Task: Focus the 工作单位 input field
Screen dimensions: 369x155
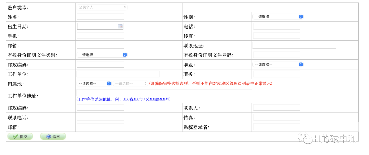Action: coord(118,74)
